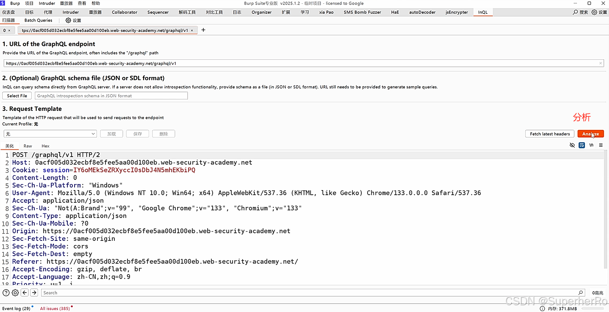Click the Select File button

(x=17, y=96)
